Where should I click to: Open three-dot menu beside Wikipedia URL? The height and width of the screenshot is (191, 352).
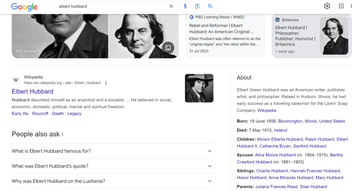106,83
